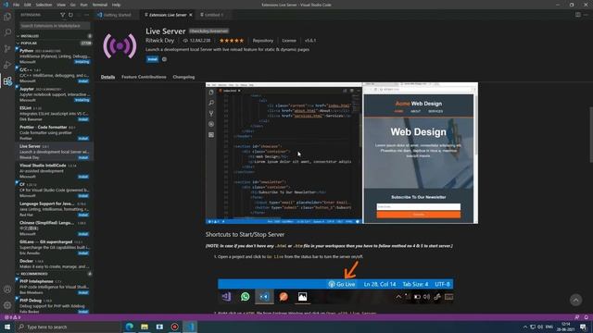The width and height of the screenshot is (593, 333).
Task: Install the GitLens extension
Action: pos(83,253)
